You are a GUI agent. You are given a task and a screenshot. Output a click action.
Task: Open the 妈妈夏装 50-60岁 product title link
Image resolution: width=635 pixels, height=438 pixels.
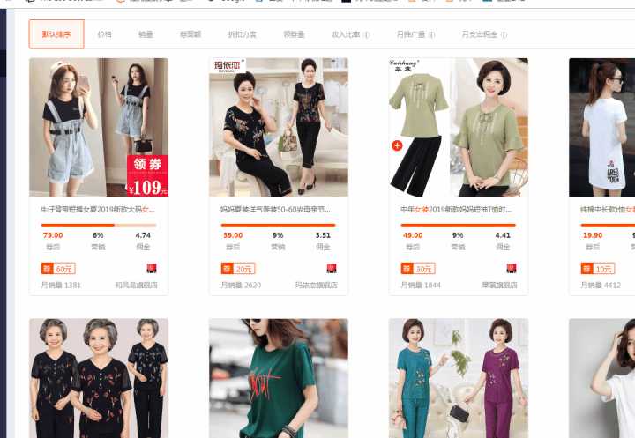coord(275,209)
